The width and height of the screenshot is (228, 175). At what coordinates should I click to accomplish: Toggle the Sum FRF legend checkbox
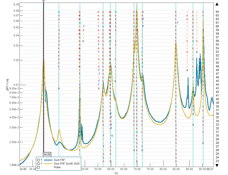tap(38, 160)
